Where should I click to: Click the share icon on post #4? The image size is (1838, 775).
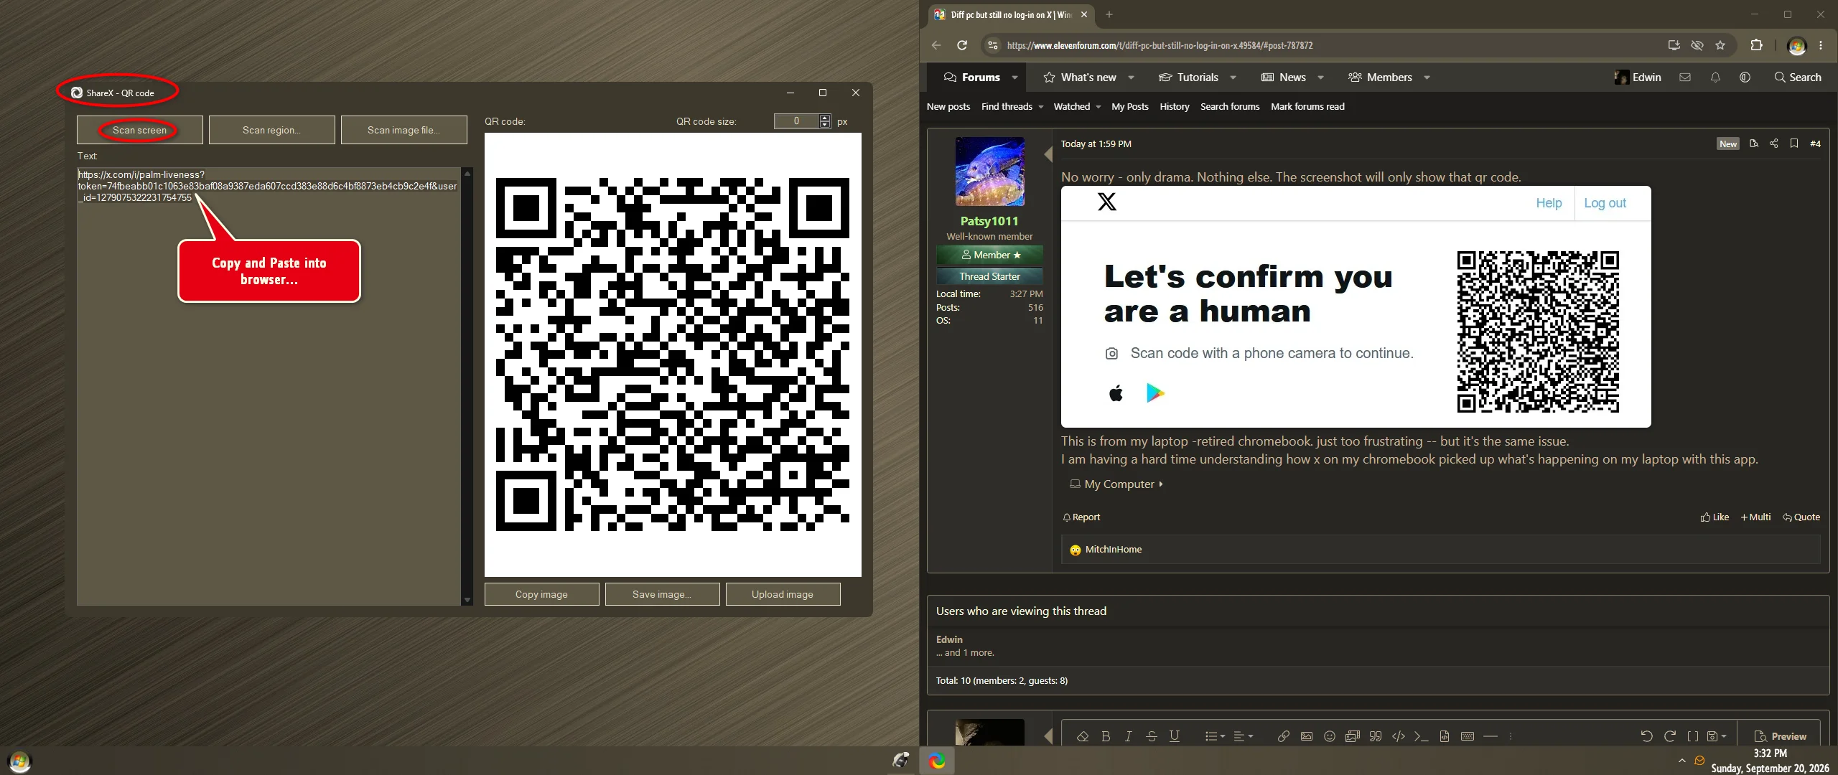[x=1773, y=144]
